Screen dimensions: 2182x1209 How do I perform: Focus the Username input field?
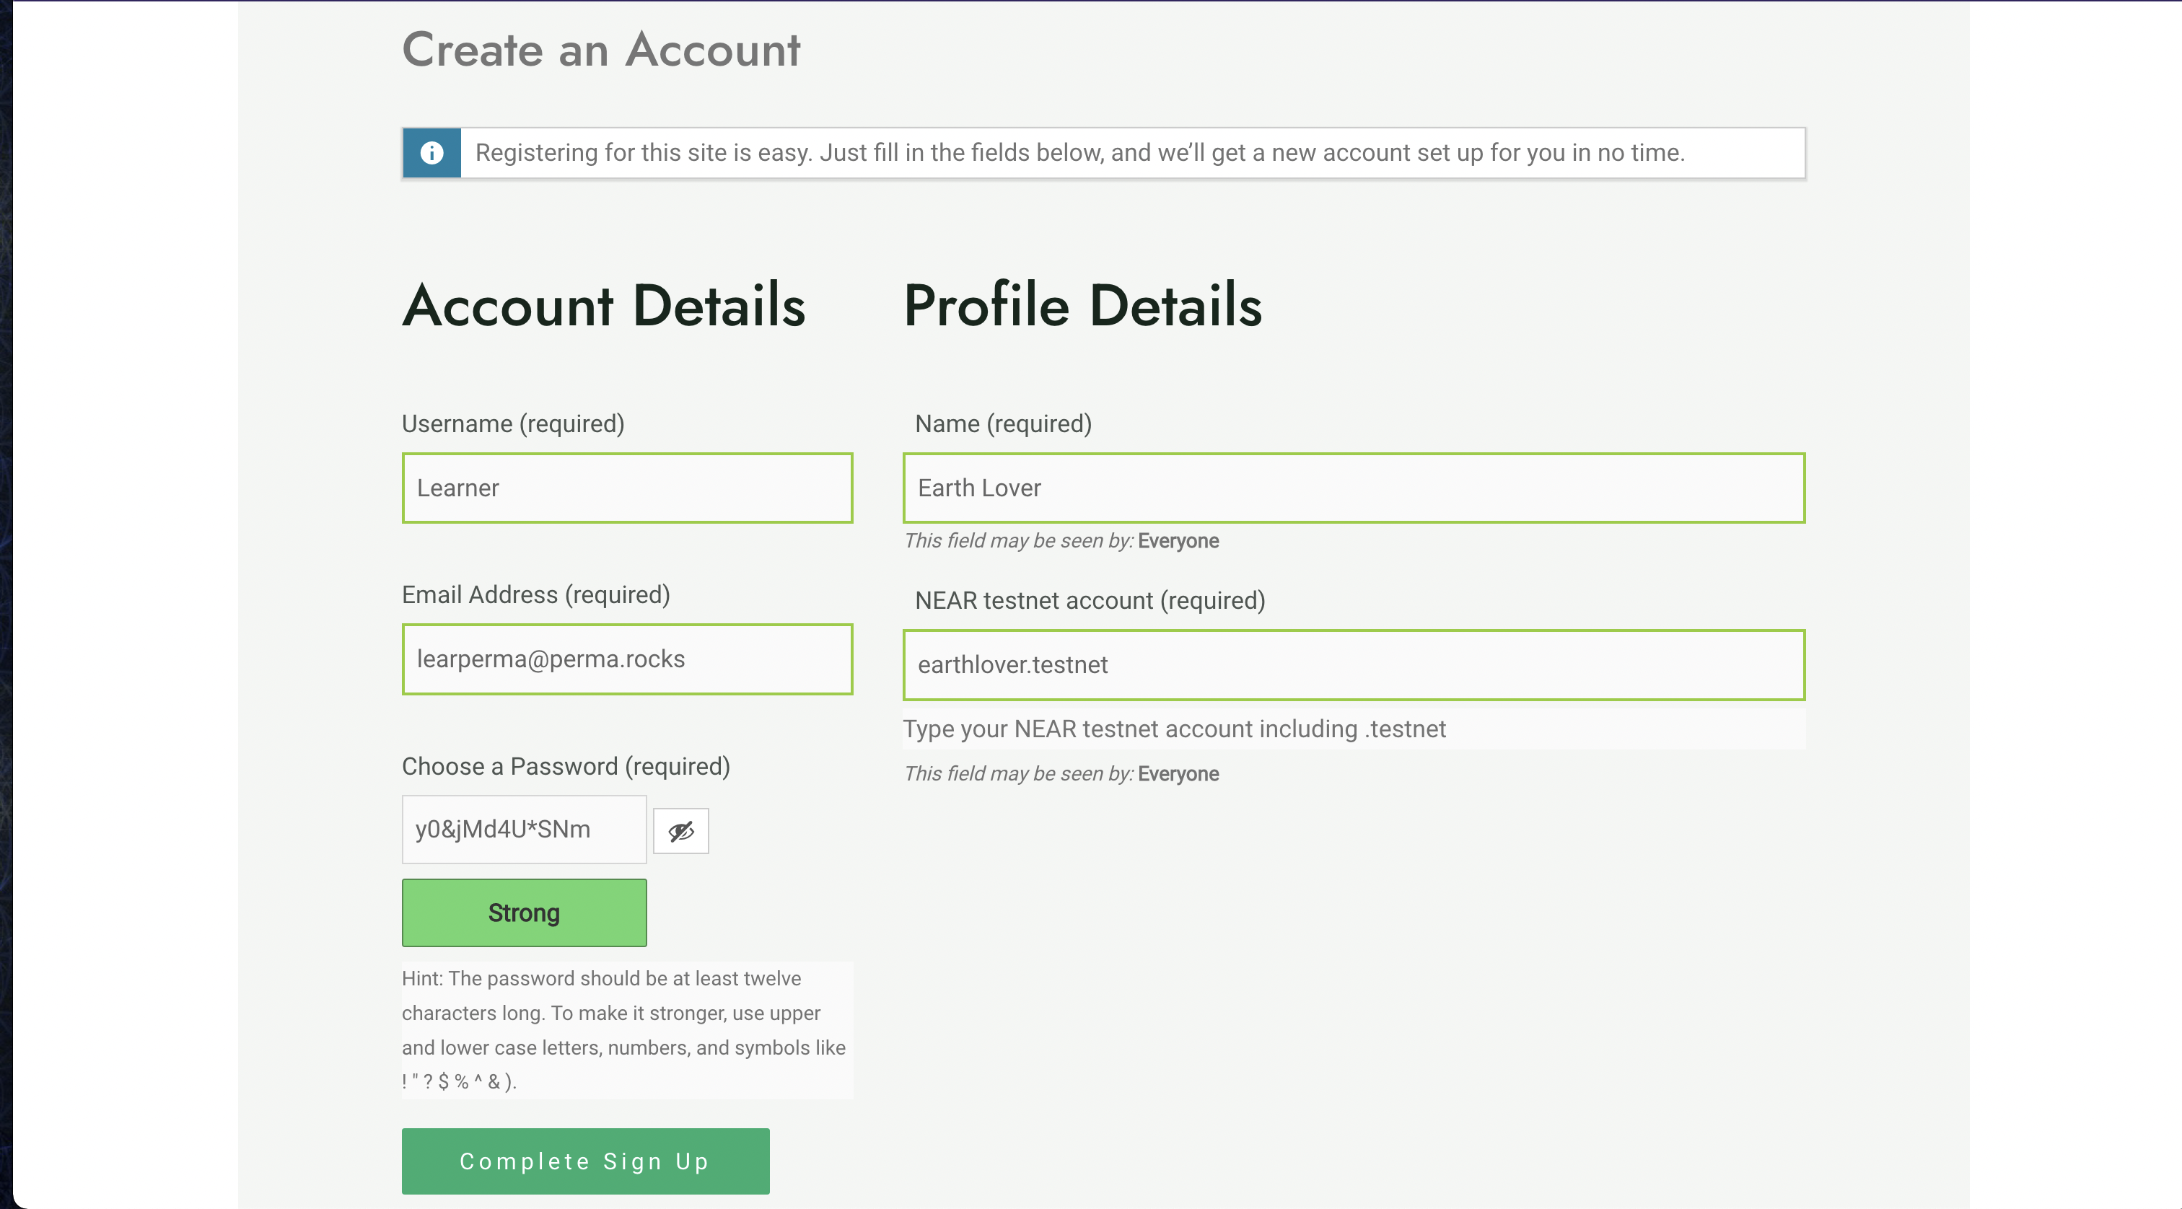click(x=627, y=488)
